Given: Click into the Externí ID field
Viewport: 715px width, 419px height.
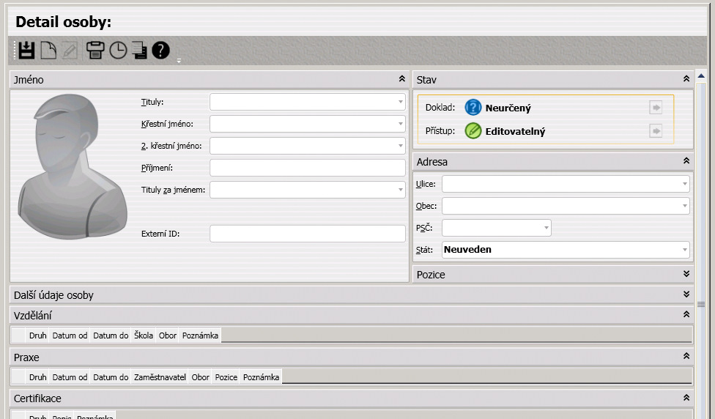Looking at the screenshot, I should point(307,234).
